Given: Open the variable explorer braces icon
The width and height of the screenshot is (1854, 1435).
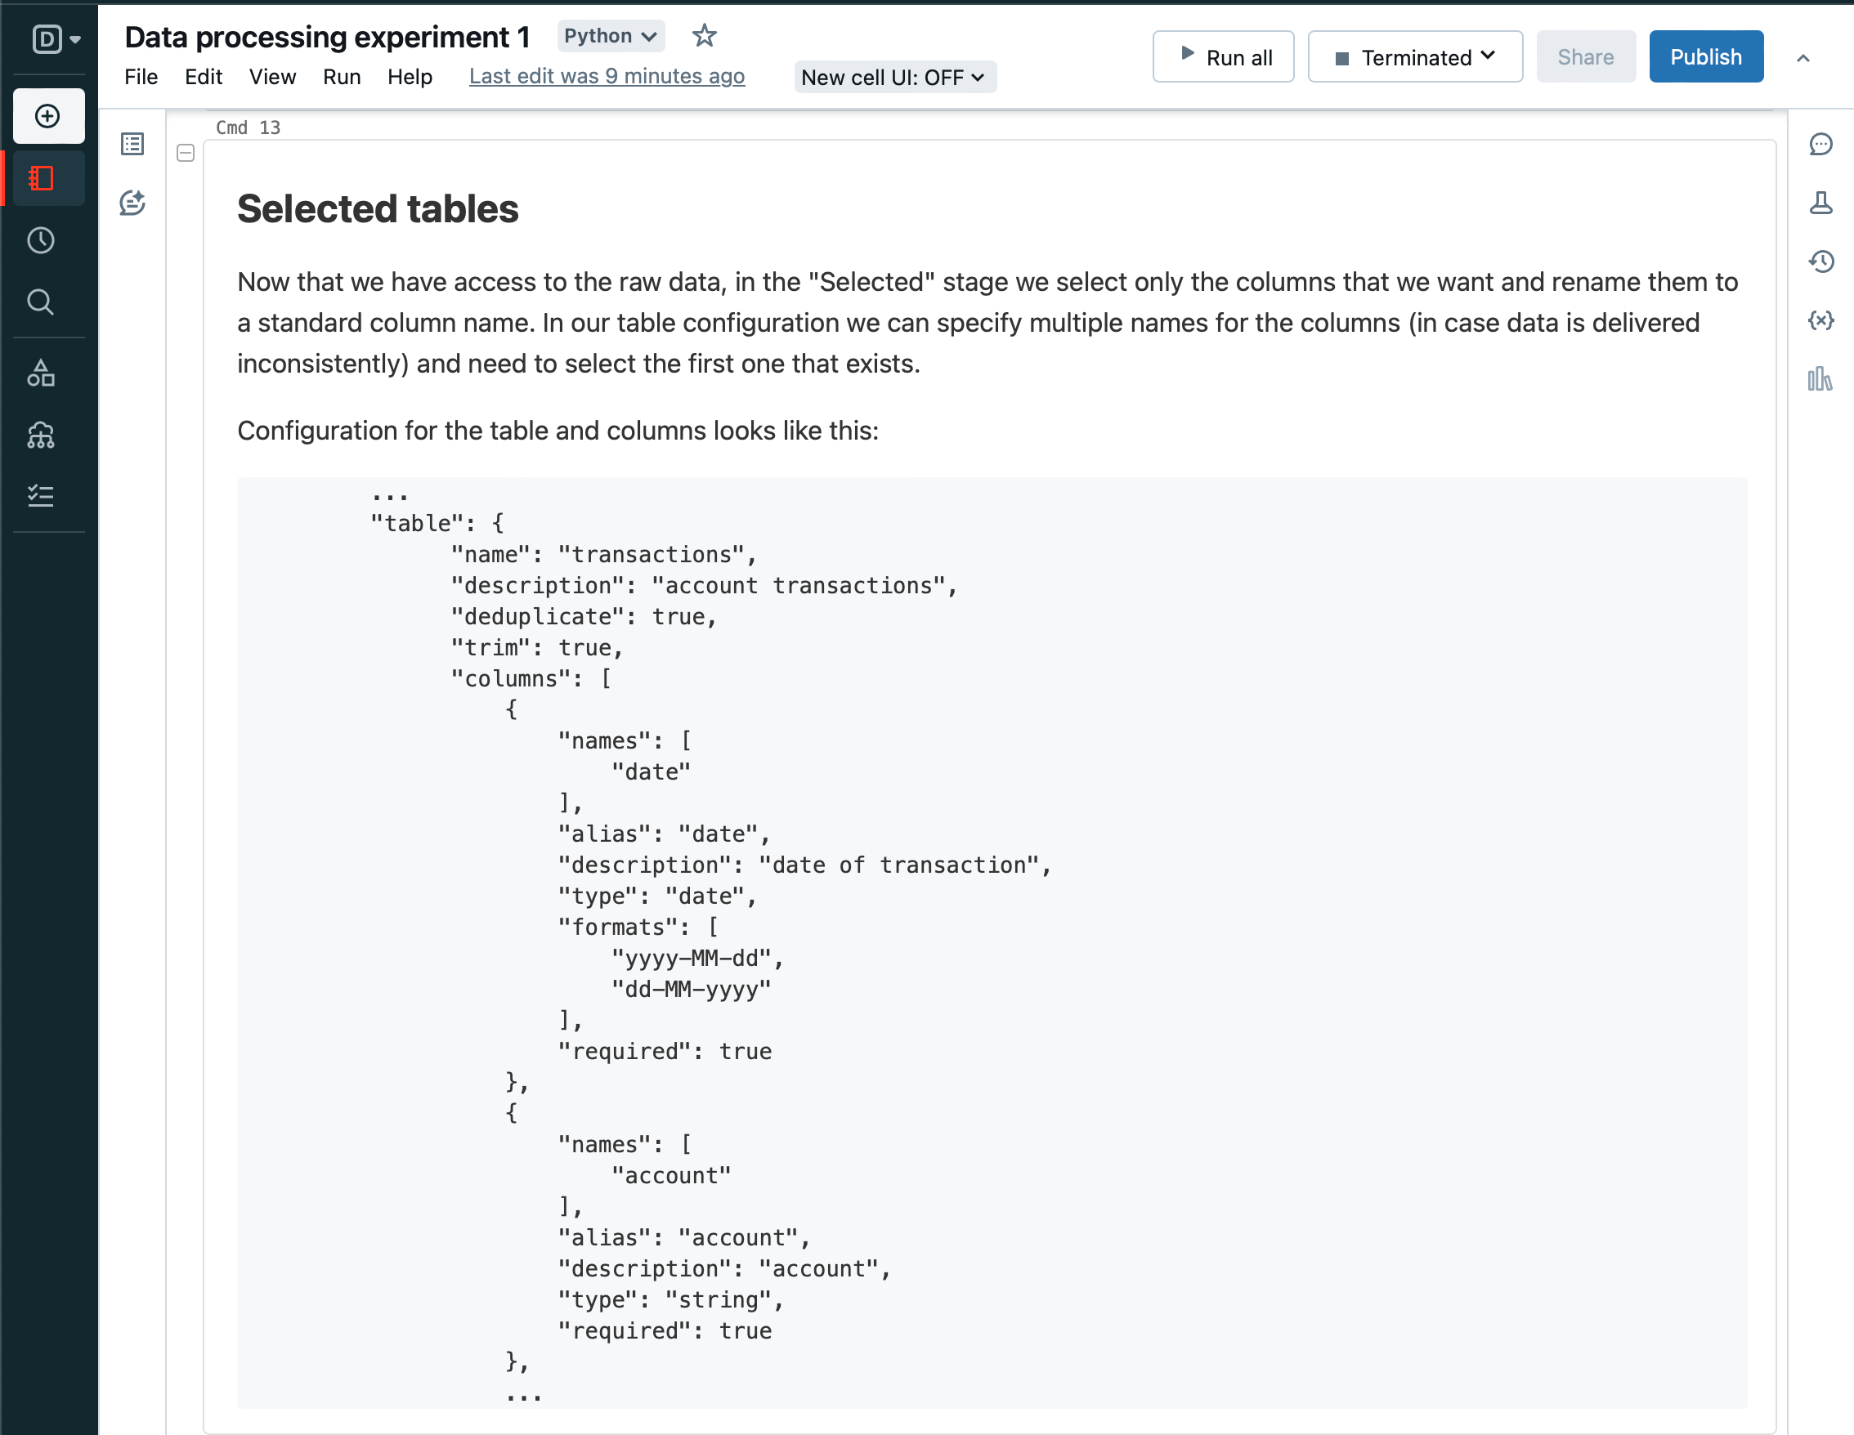Looking at the screenshot, I should click(x=1820, y=320).
